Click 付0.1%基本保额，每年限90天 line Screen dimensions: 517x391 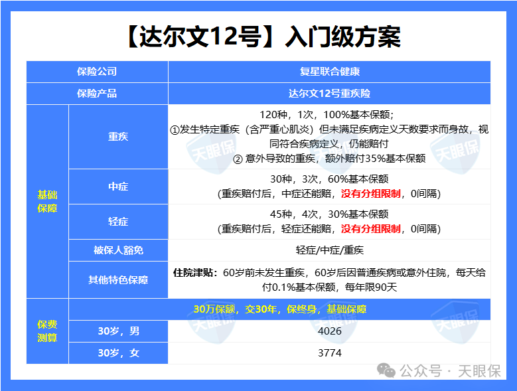tap(329, 287)
